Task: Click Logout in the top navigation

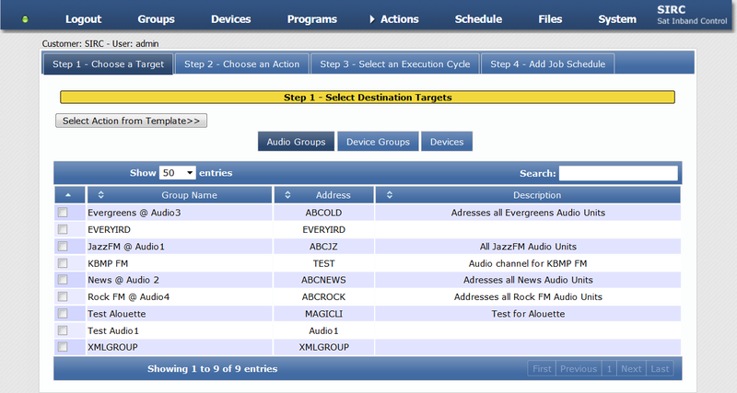Action: 84,18
